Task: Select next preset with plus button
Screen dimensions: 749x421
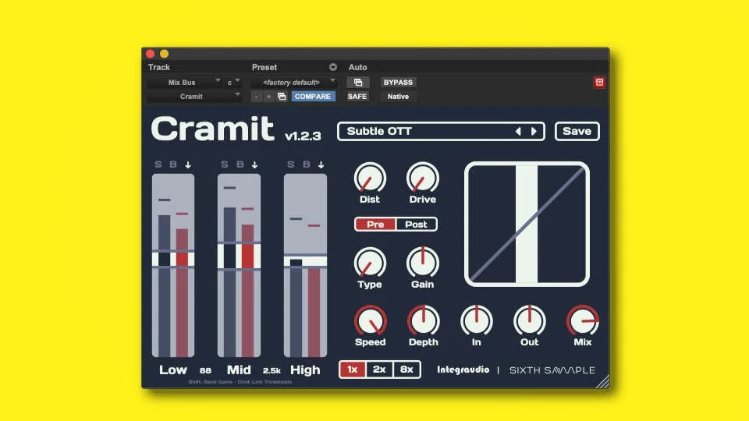Action: click(x=269, y=97)
